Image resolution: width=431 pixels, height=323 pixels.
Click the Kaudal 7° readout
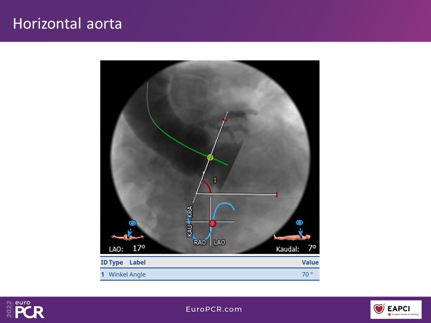(296, 248)
